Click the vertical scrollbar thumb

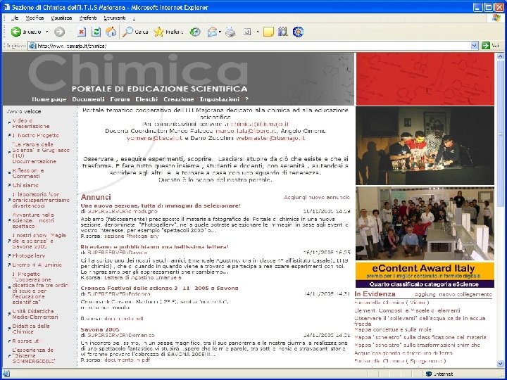pos(501,132)
